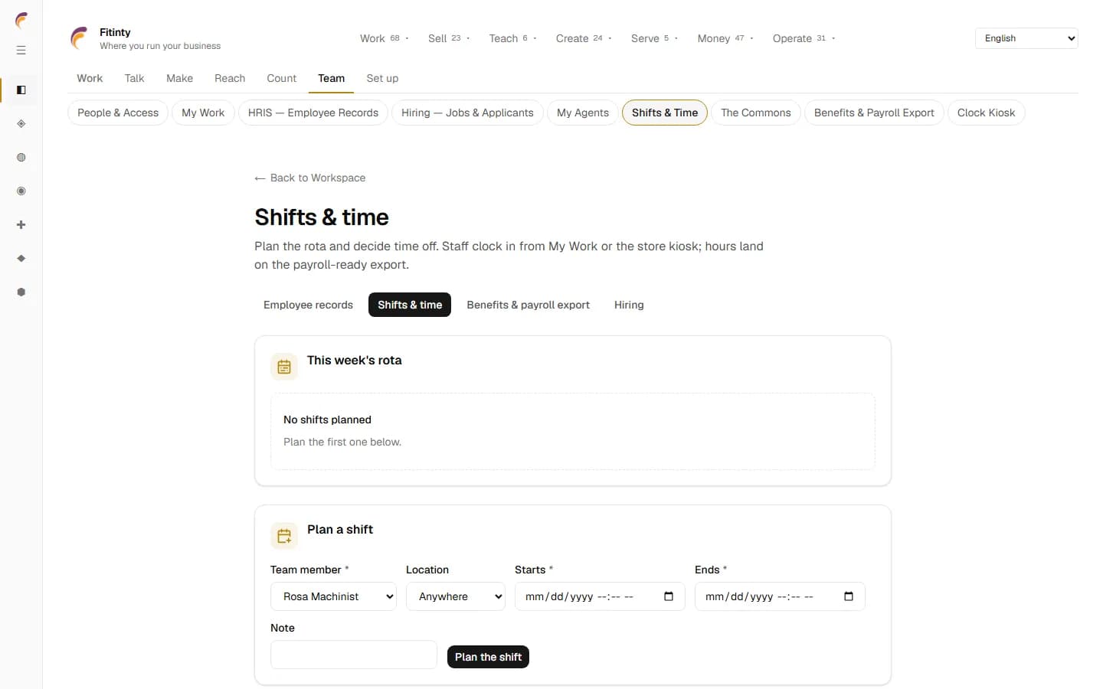Click the plus sidebar icon
This screenshot has width=1103, height=689.
21,225
